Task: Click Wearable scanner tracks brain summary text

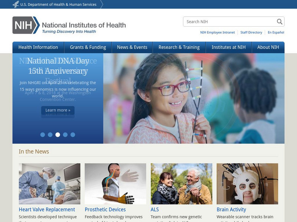Action: [245, 217]
